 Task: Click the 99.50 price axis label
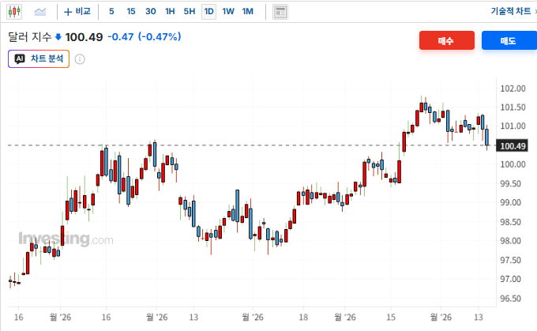(513, 183)
